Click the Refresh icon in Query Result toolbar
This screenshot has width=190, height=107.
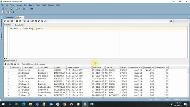point(12,64)
